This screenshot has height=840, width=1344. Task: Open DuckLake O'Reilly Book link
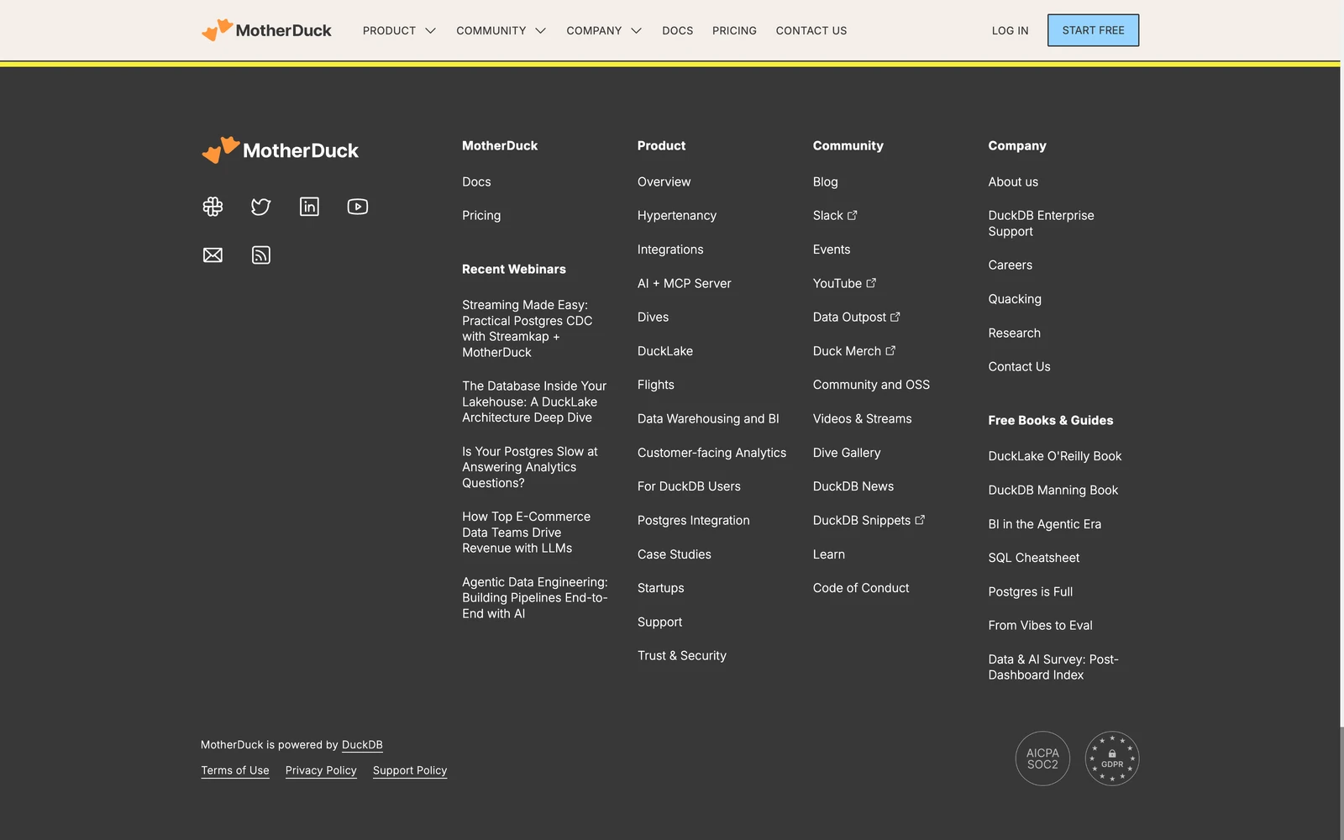1055,456
